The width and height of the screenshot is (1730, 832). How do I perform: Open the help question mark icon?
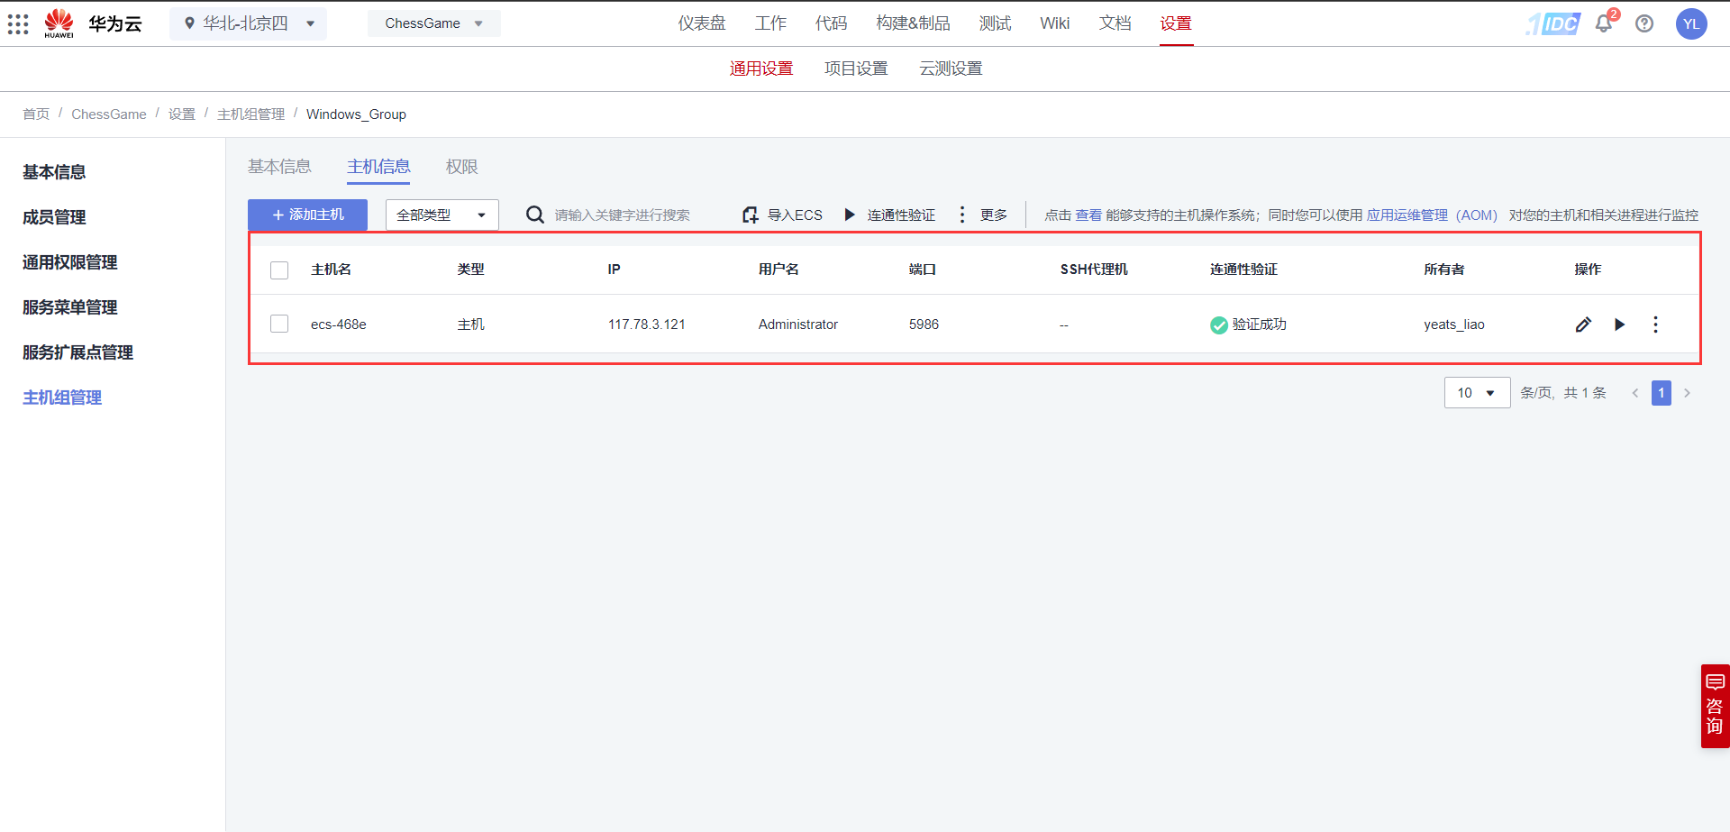pos(1645,23)
